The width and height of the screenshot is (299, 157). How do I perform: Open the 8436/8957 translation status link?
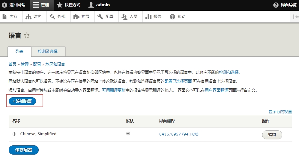[178, 134]
